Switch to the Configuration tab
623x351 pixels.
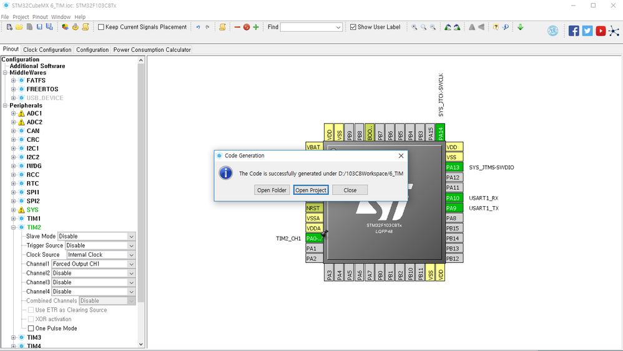coord(92,50)
